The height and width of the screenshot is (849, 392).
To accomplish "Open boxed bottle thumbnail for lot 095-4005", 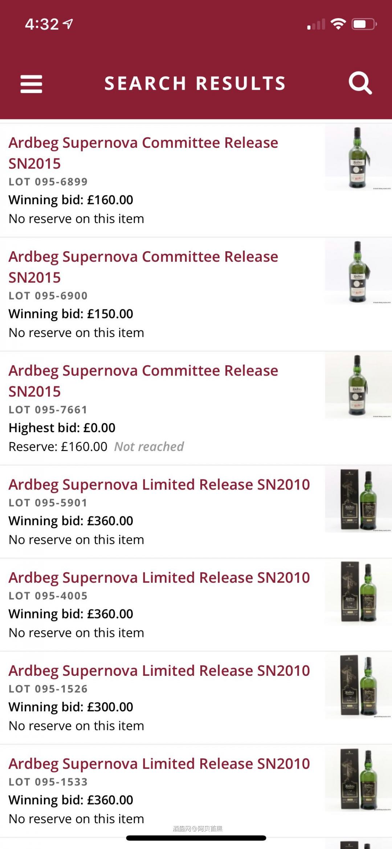I will (359, 593).
